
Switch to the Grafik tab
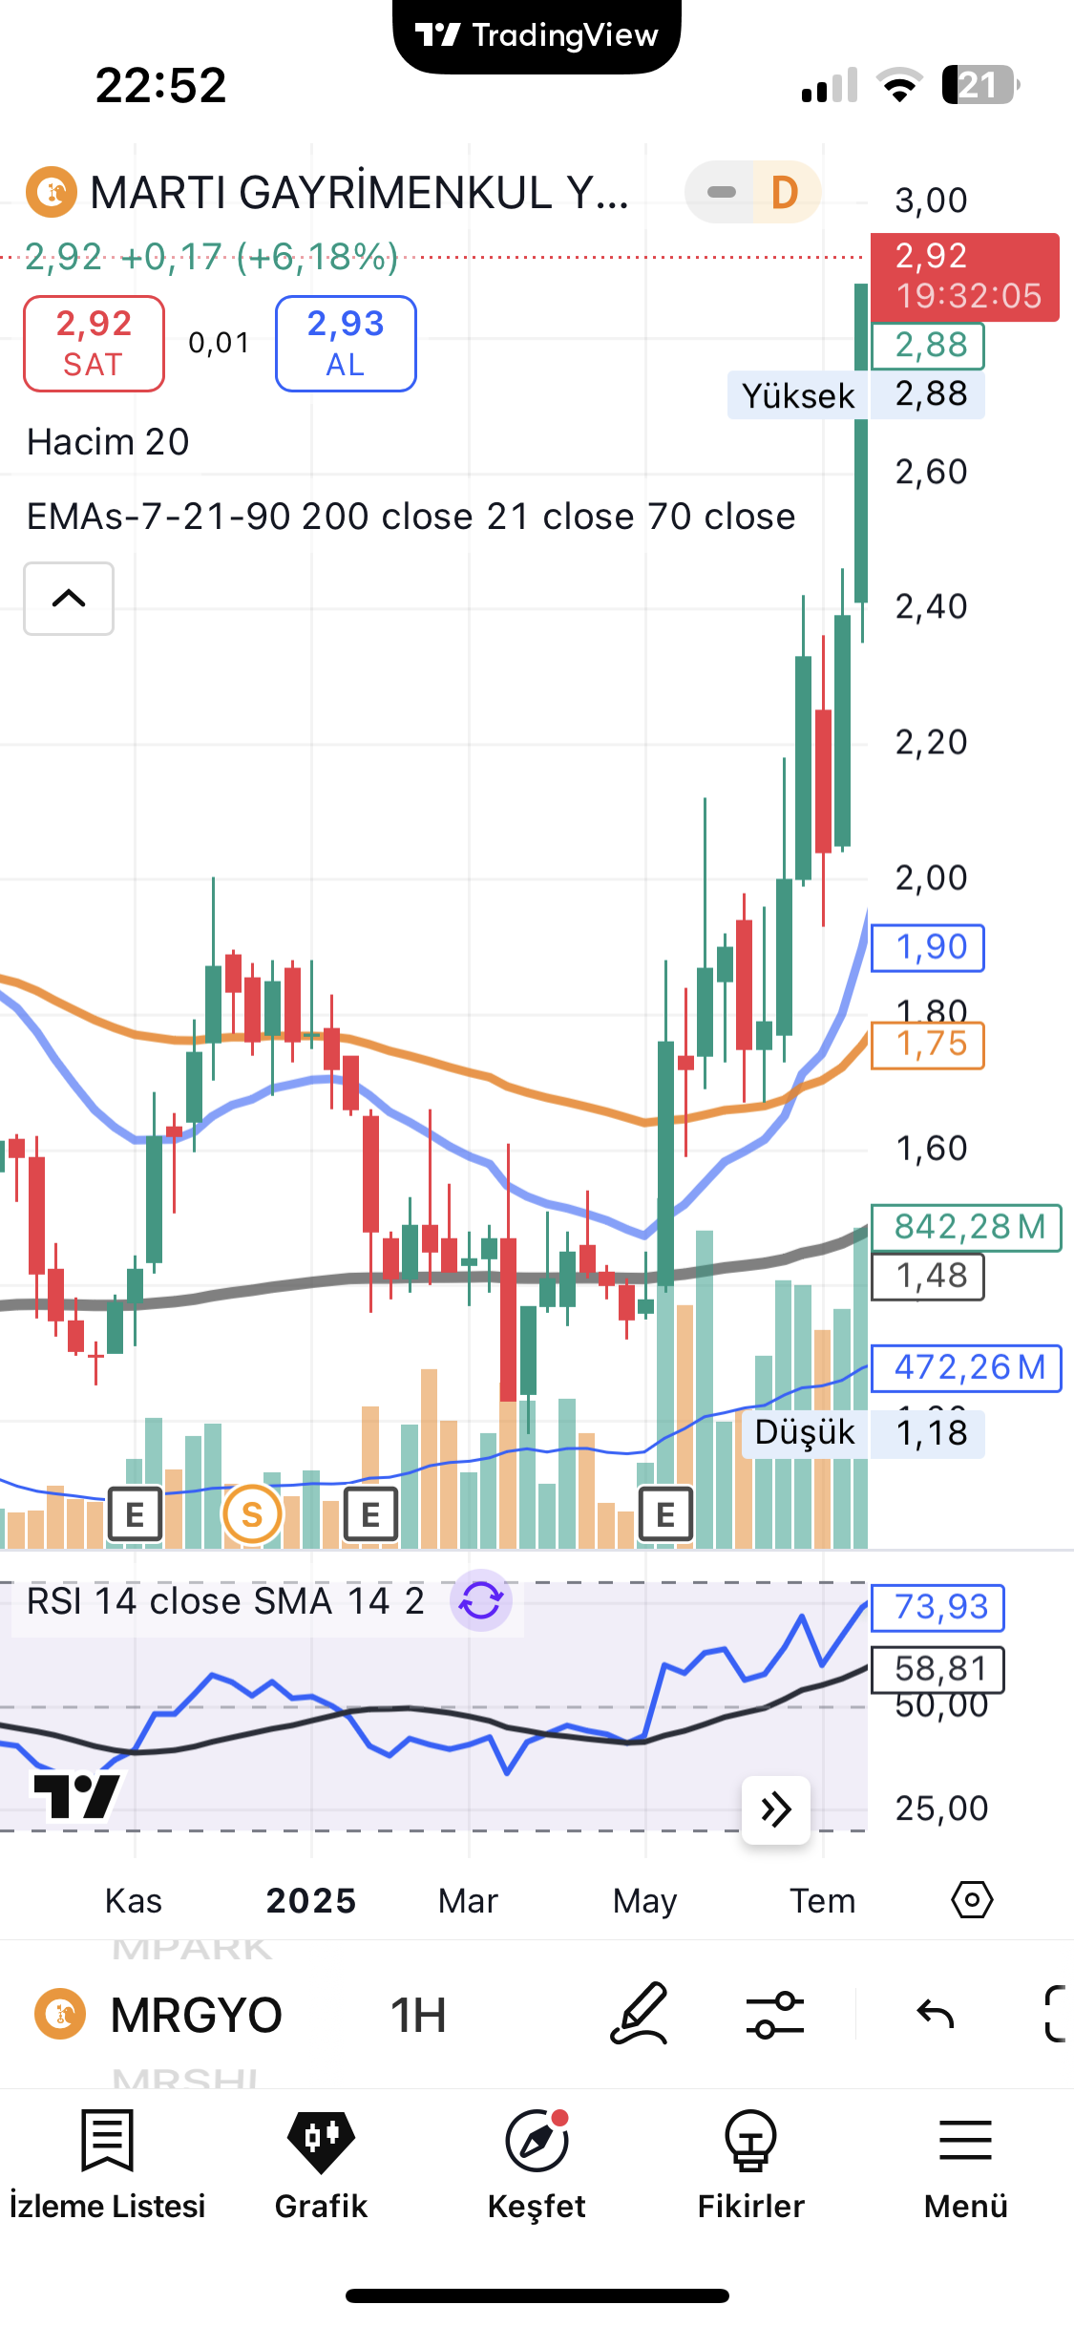(x=321, y=2166)
